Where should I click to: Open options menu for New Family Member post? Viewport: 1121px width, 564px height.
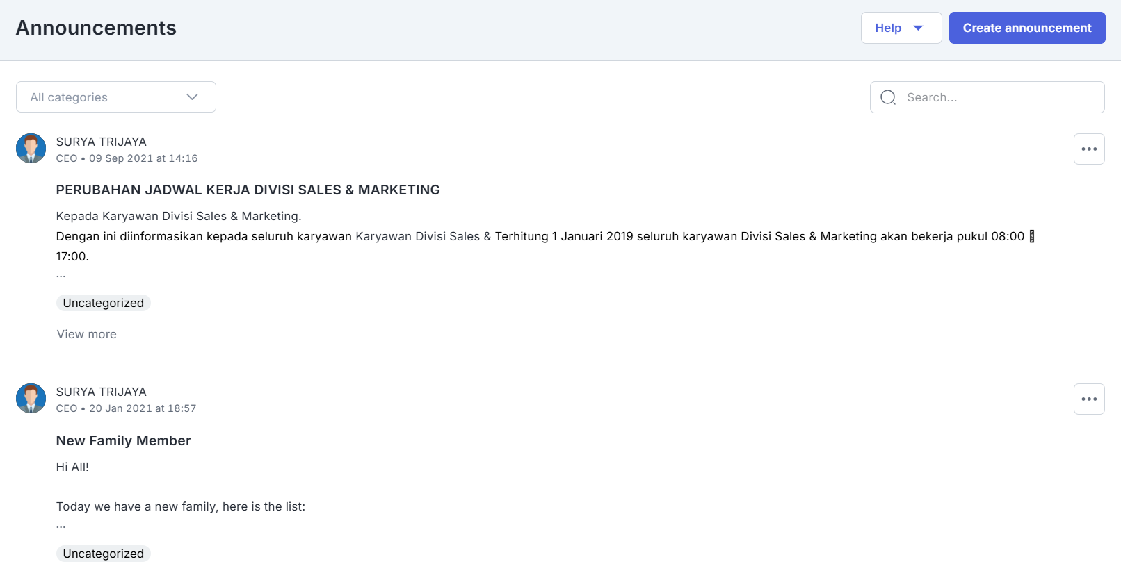tap(1088, 399)
